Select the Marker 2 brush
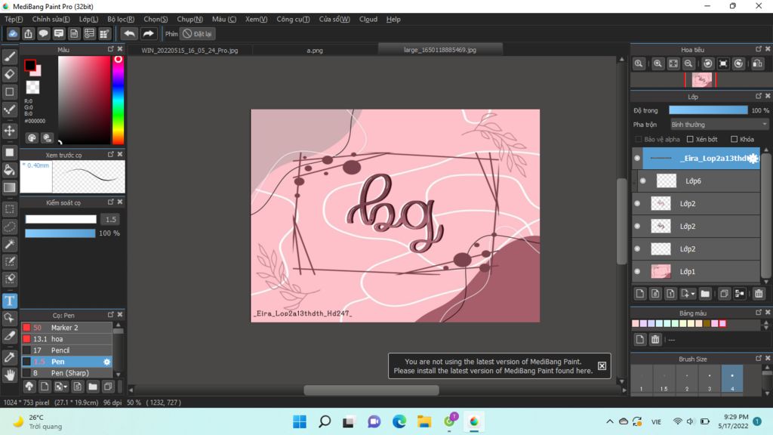The image size is (773, 435). tap(66, 328)
